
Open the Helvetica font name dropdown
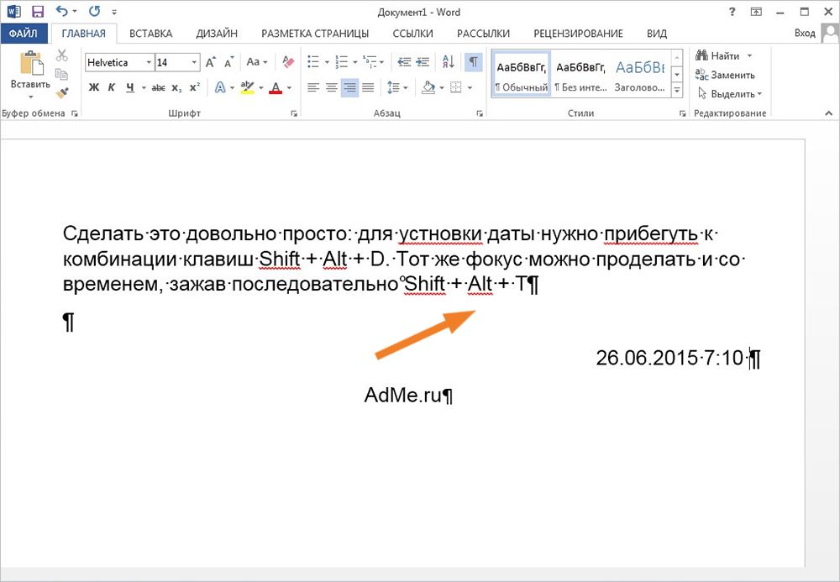149,63
